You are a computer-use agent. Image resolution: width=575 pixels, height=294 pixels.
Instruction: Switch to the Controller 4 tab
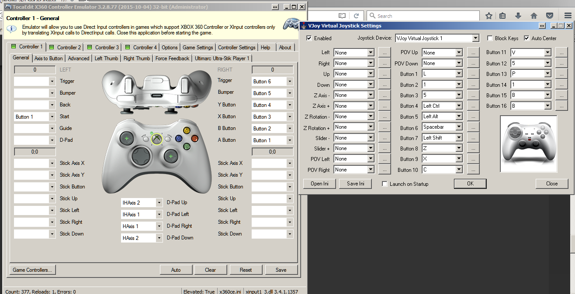(141, 47)
